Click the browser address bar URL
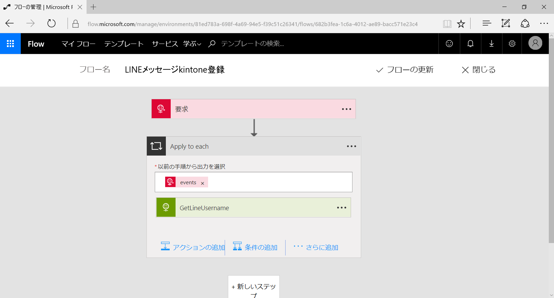This screenshot has width=554, height=298. 252,24
